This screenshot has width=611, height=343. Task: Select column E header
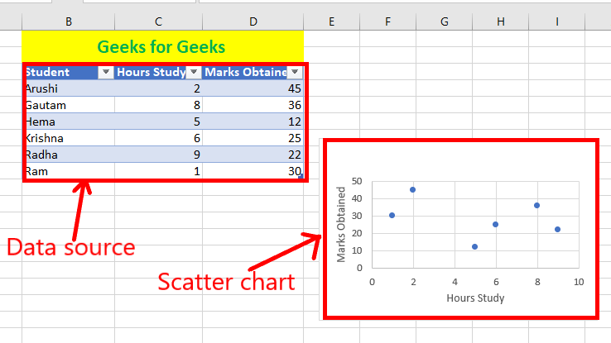[332, 21]
